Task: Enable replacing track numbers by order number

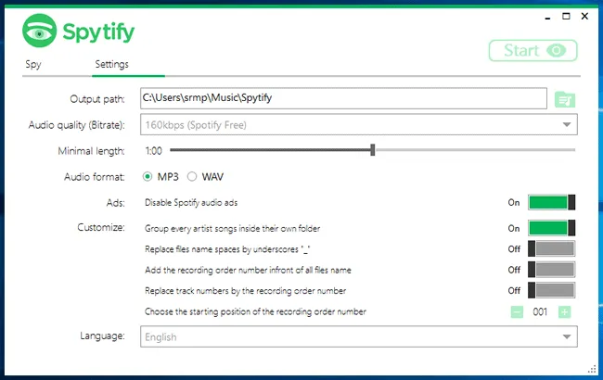Action: click(551, 291)
